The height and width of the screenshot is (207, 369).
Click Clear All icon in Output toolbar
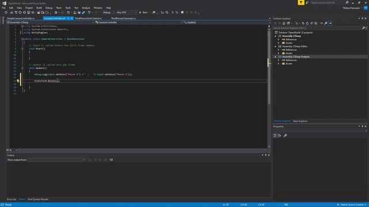click(x=106, y=160)
